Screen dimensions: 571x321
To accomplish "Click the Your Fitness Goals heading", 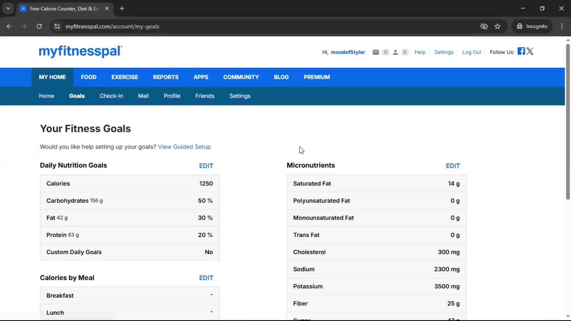I will coord(85,129).
